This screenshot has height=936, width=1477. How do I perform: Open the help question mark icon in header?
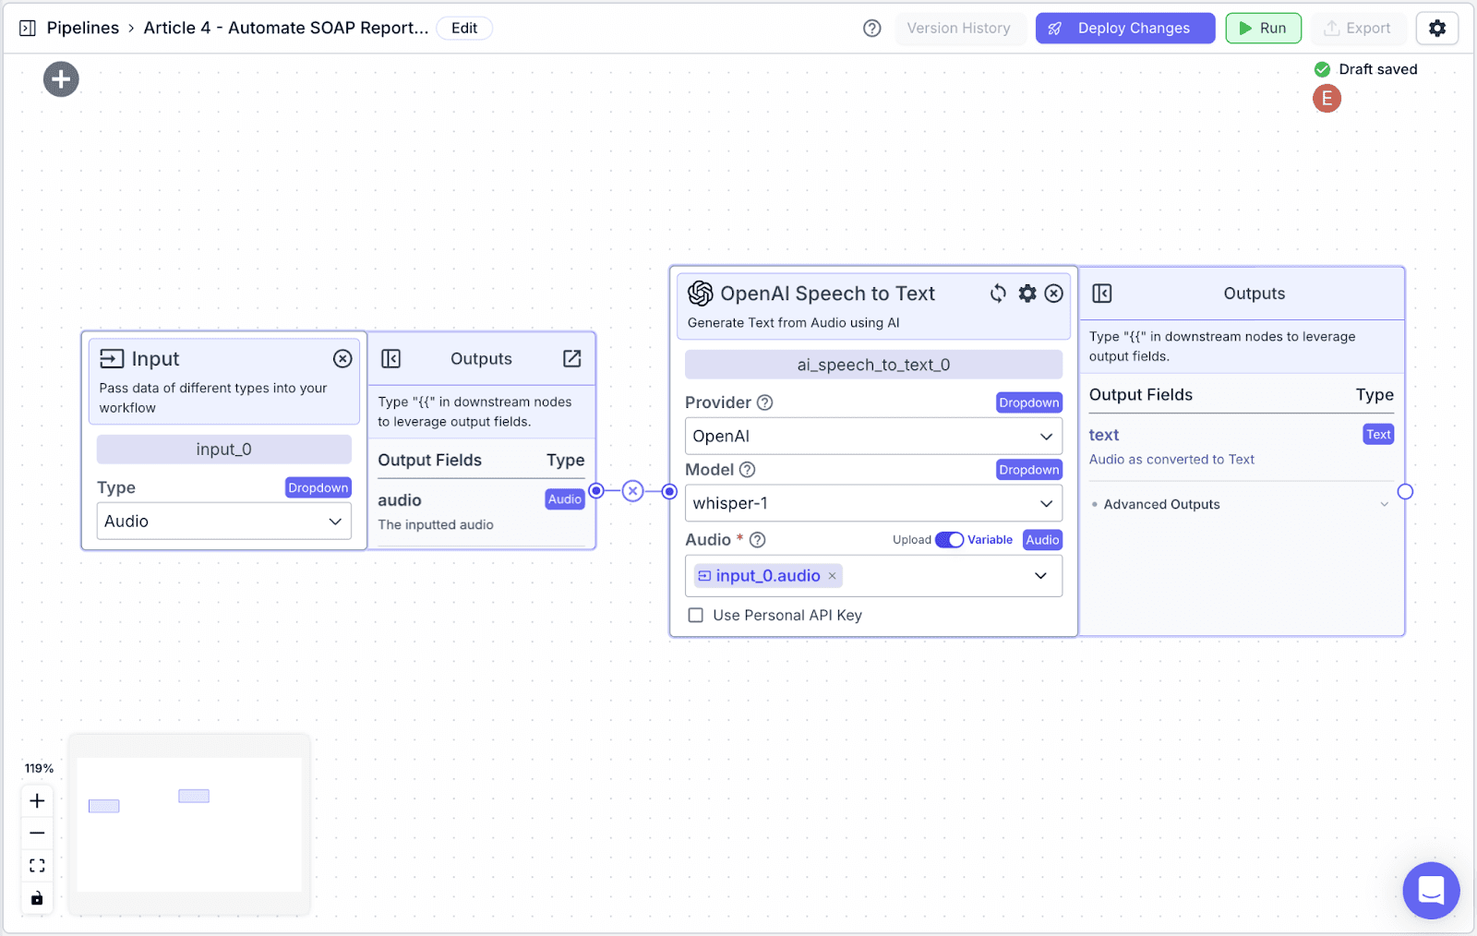click(871, 28)
